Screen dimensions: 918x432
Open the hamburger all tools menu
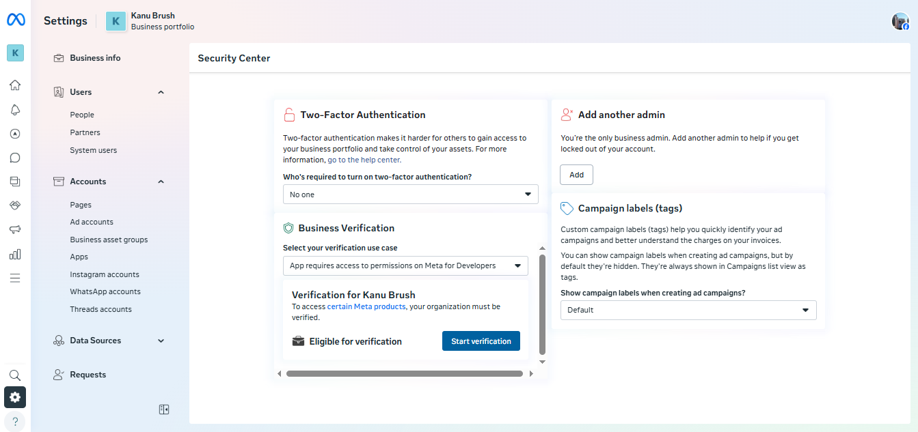coord(15,278)
